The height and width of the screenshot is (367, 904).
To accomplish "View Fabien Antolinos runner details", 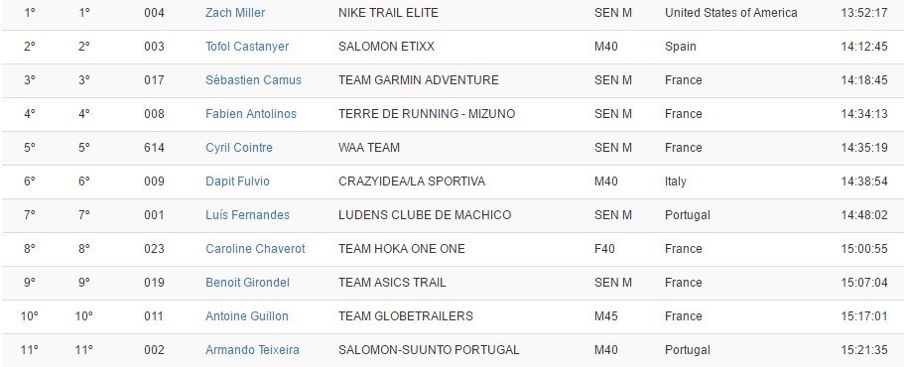I will (x=251, y=113).
